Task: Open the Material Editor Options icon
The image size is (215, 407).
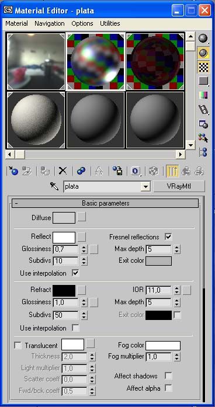Action: pyautogui.click(x=204, y=124)
